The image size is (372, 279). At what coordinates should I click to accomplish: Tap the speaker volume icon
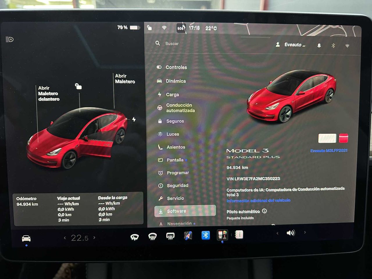(x=291, y=233)
